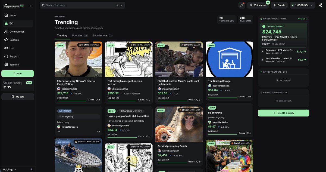Click $FINDALON MC $4.33K coin tag
The width and height of the screenshot is (326, 172).
click(87, 142)
